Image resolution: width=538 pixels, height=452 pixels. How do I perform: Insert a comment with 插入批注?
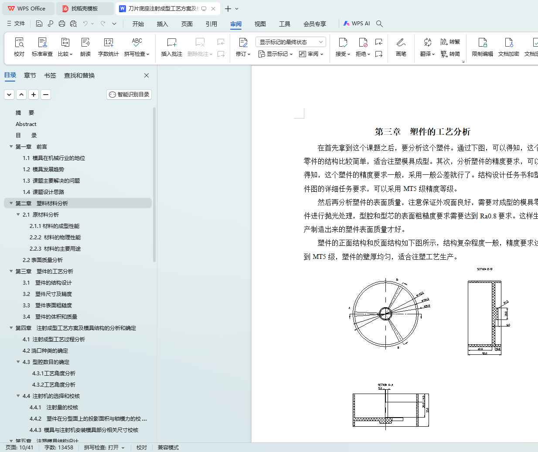coord(171,47)
